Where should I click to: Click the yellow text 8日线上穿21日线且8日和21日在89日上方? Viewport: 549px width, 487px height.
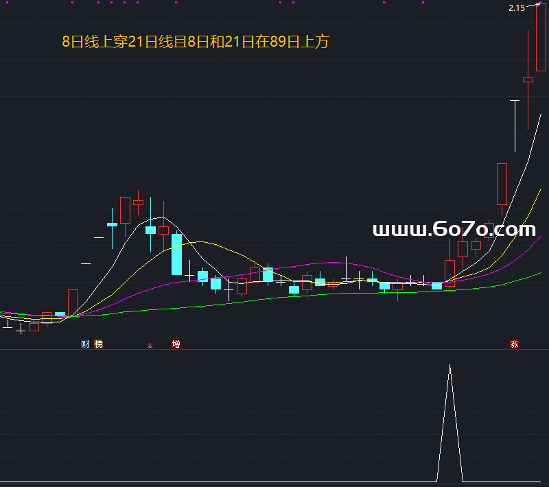196,42
